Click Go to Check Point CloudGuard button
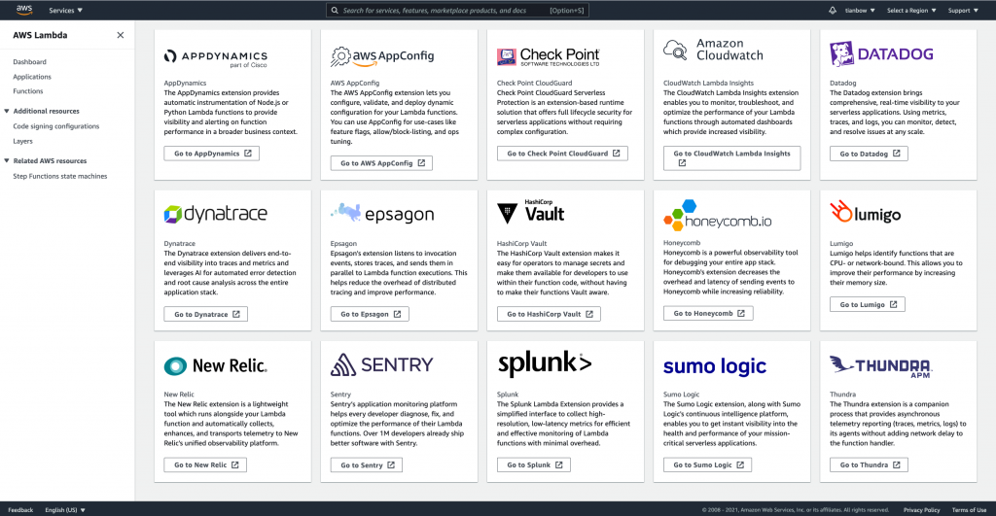 coord(562,154)
